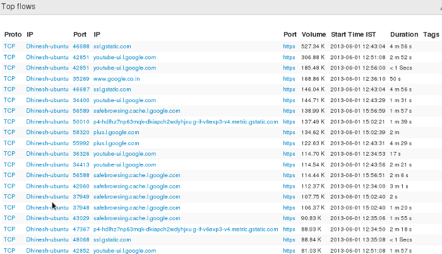Click Dhinesh-ubuntu host in the port 46688 row
442x254 pixels.
coord(47,47)
